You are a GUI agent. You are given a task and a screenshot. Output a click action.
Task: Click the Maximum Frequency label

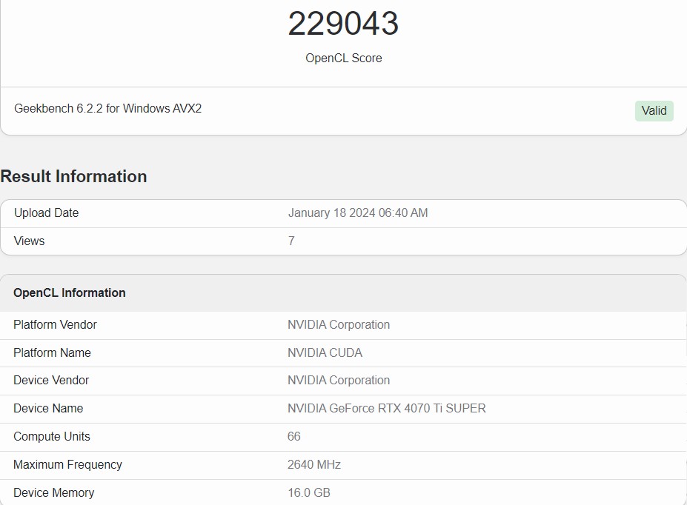click(x=67, y=464)
